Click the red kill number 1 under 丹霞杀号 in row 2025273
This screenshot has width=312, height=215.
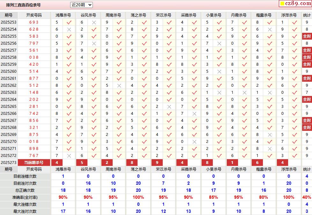(x=232, y=162)
